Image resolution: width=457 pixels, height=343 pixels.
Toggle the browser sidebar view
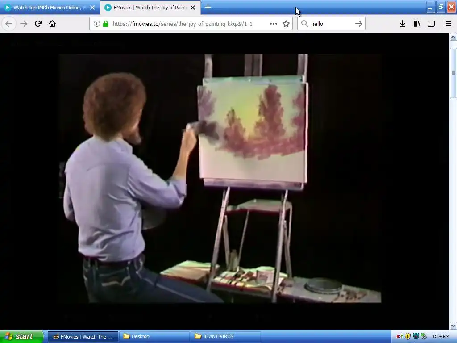(431, 24)
